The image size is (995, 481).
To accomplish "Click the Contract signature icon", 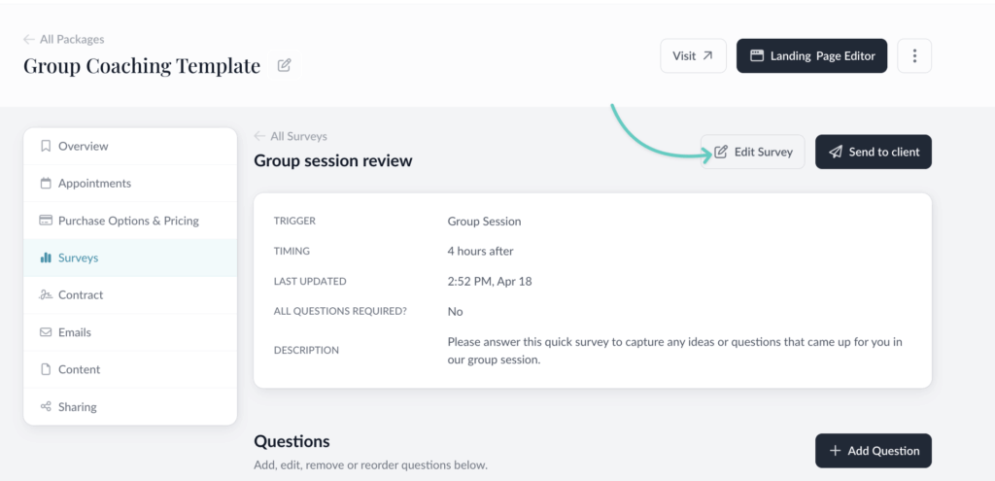I will pyautogui.click(x=46, y=295).
